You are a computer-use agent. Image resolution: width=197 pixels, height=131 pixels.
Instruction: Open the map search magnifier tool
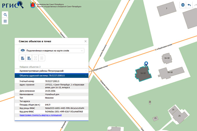(5, 15)
